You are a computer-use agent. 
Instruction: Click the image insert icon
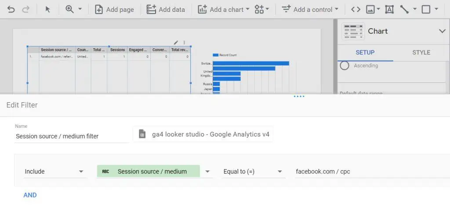click(x=370, y=9)
